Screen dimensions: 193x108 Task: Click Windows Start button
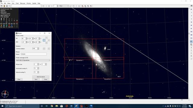pos(2,106)
